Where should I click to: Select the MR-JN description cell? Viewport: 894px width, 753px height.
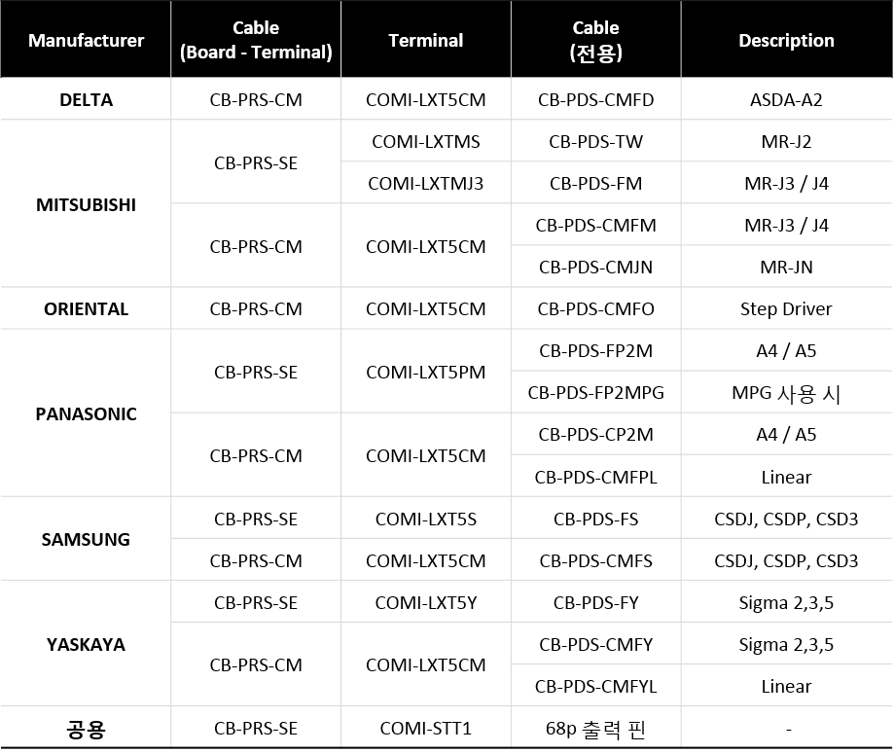point(786,268)
